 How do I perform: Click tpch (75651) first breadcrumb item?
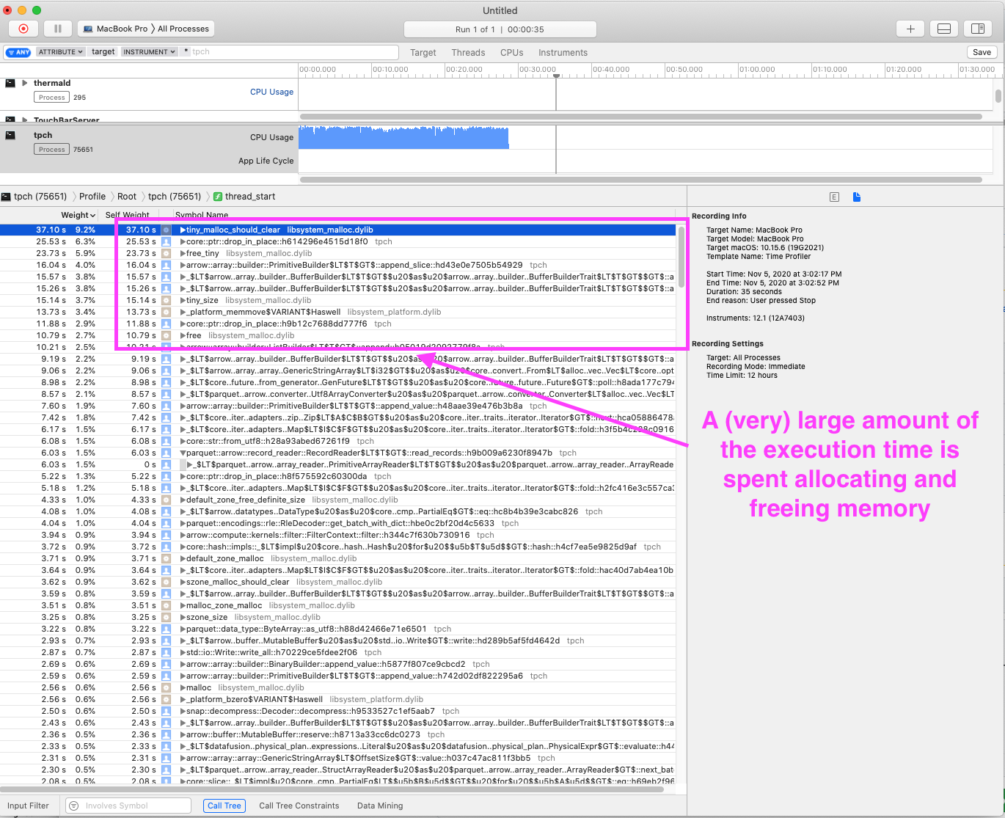point(34,197)
